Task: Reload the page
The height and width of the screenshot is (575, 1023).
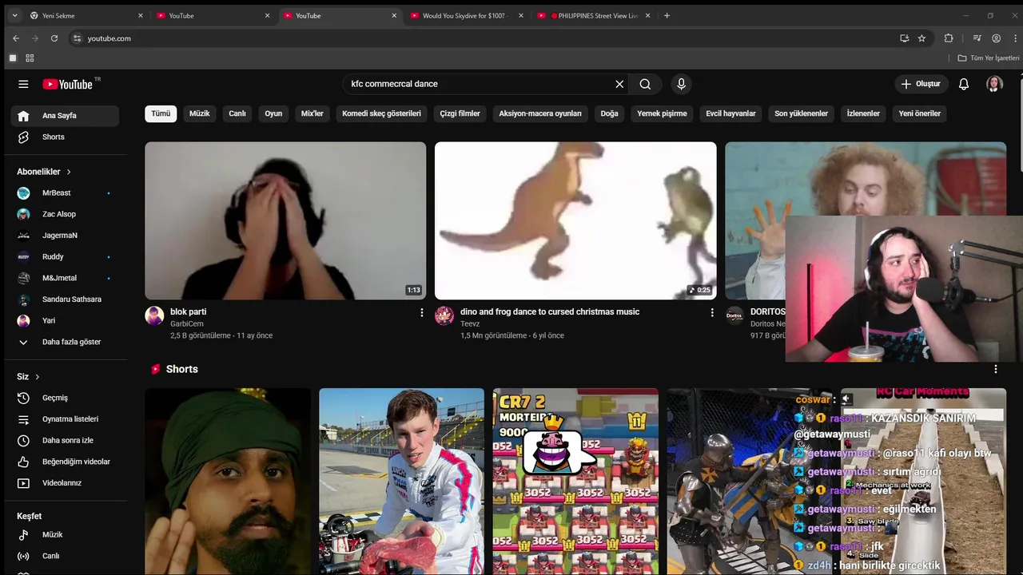Action: point(54,38)
